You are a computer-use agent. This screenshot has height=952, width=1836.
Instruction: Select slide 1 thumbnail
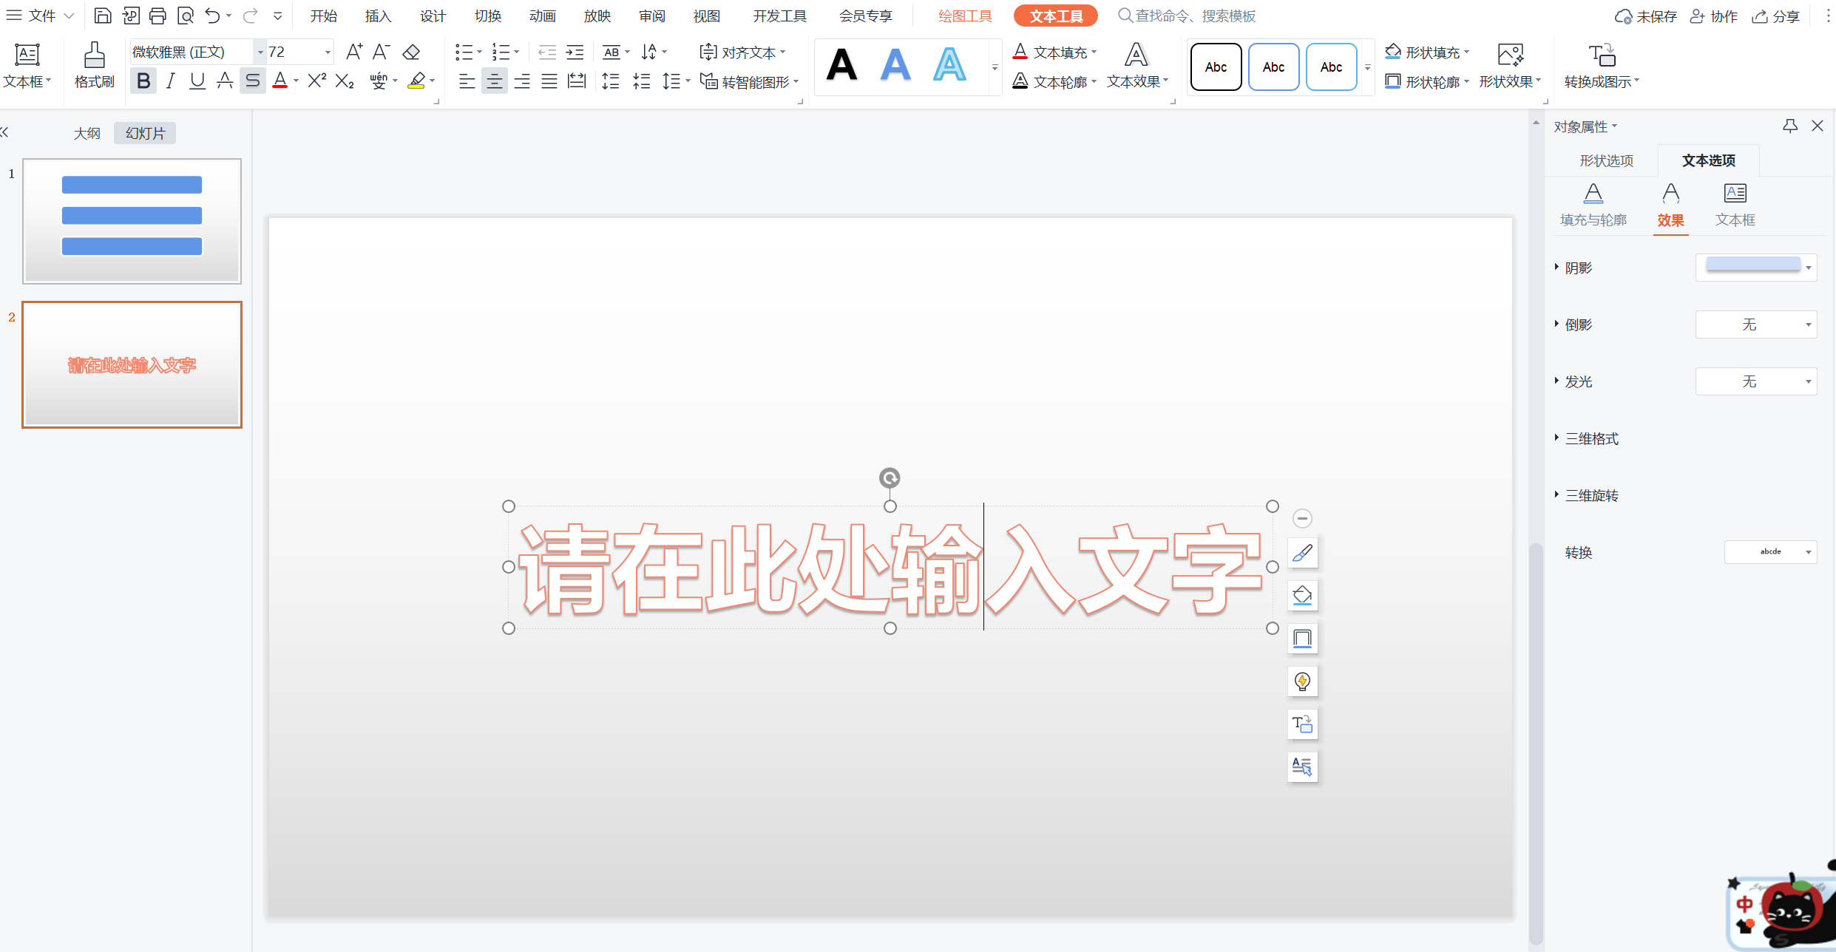pos(132,220)
